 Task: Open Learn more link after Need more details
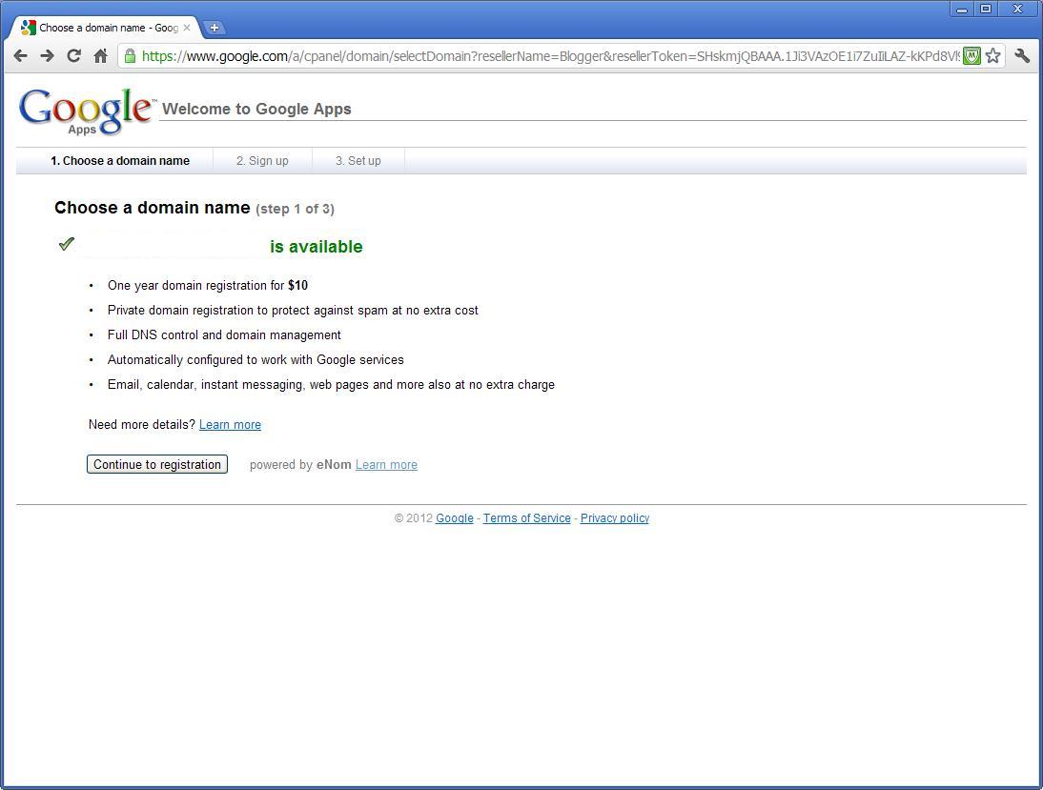230,425
